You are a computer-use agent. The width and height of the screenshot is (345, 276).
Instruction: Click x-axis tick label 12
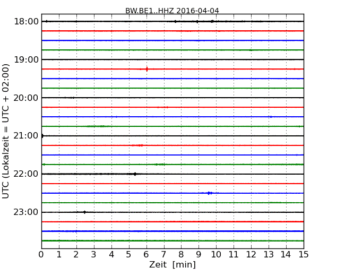pos(251,255)
